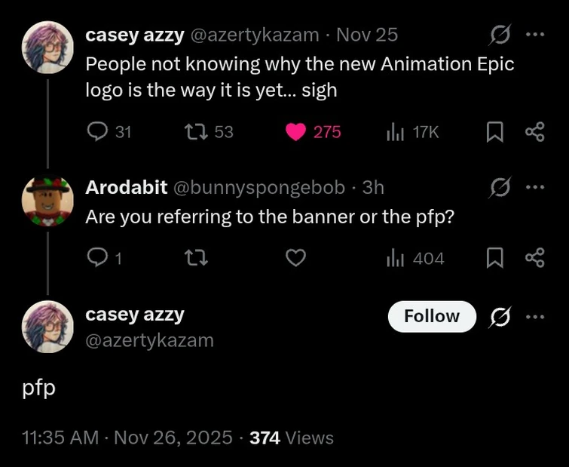Image resolution: width=569 pixels, height=467 pixels.
Task: View analytics on the 17K views post
Action: pyautogui.click(x=396, y=132)
